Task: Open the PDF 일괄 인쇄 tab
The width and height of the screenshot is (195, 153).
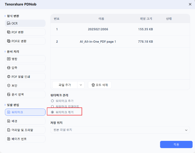Action: [x=25, y=76]
